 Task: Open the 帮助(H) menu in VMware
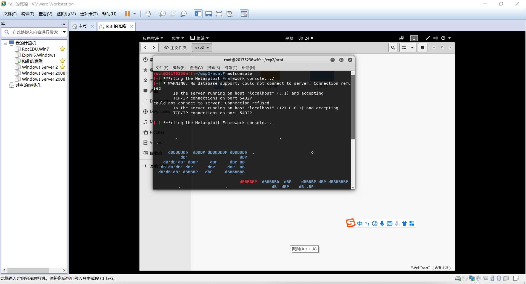click(x=109, y=14)
